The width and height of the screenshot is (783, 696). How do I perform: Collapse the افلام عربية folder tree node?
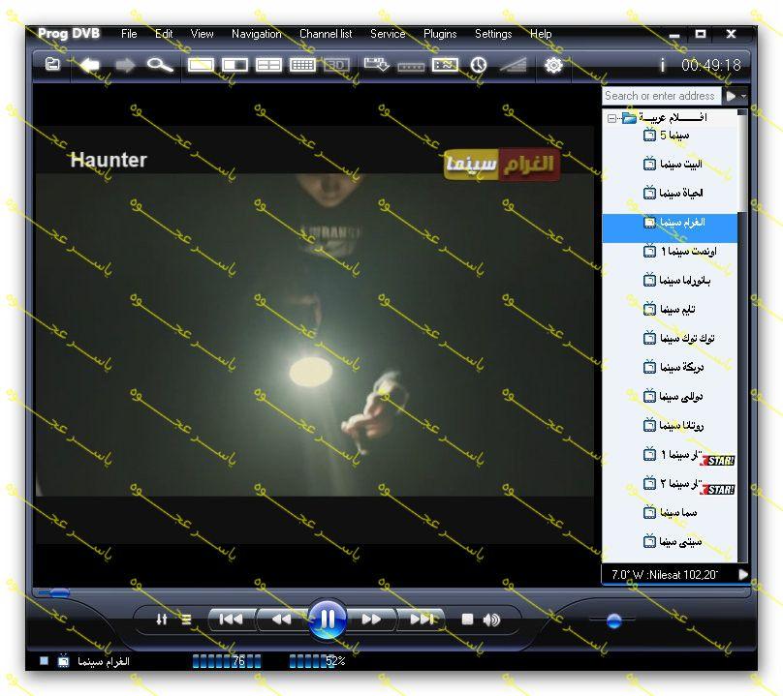pos(611,118)
